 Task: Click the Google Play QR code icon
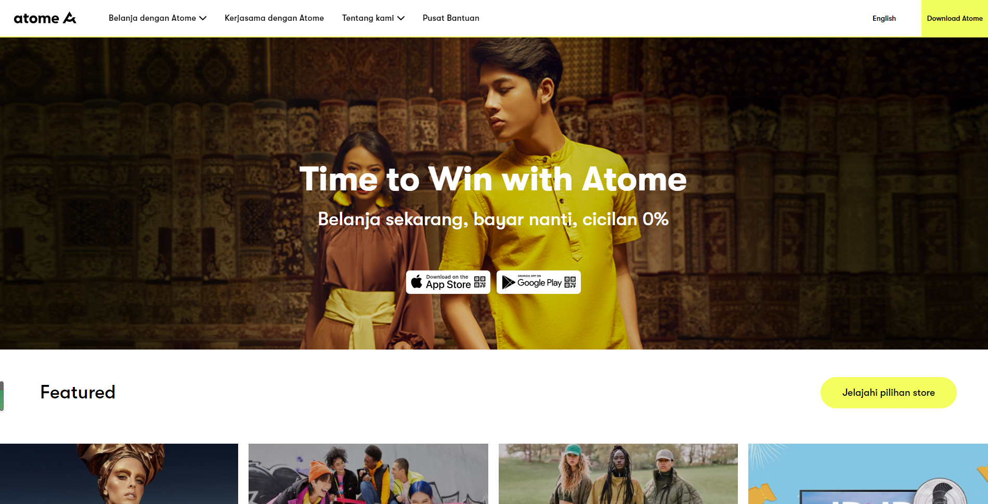(570, 282)
